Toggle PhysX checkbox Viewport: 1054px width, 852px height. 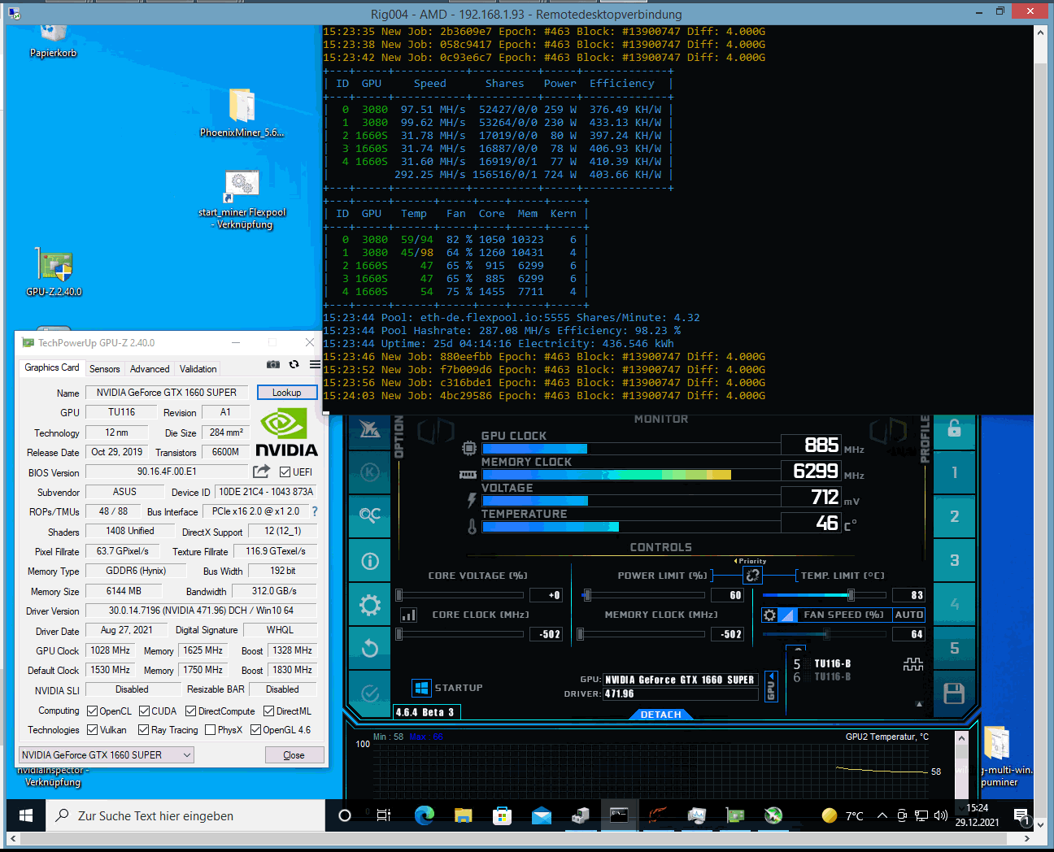coord(210,729)
